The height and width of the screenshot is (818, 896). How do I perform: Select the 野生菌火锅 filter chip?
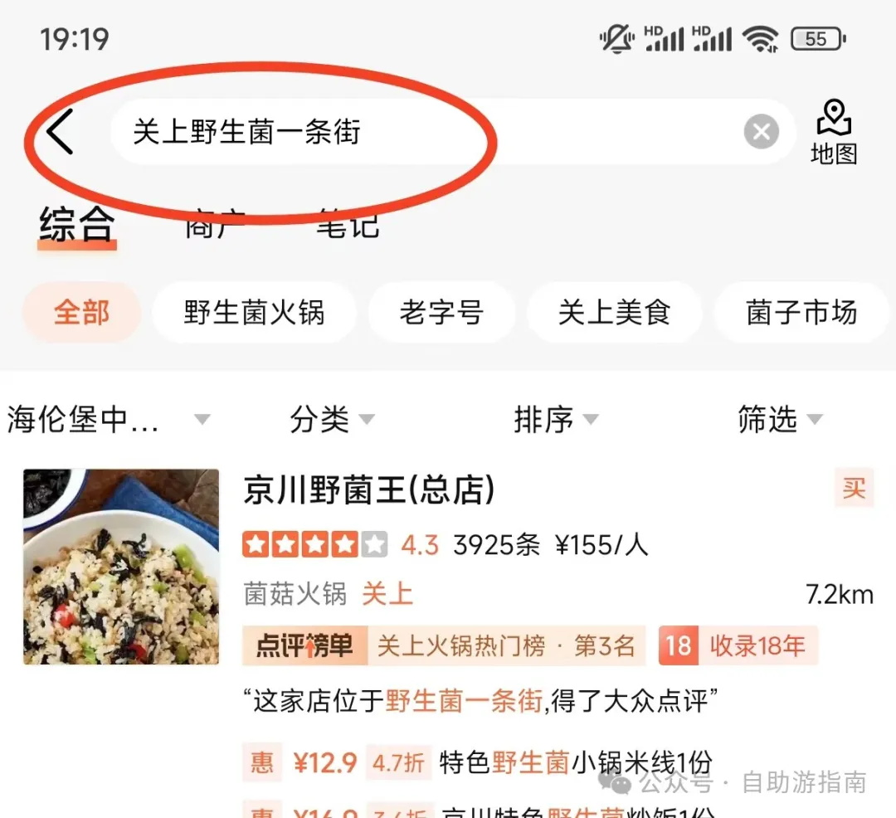255,313
